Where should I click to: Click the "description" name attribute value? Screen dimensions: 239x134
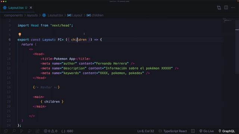74,68
